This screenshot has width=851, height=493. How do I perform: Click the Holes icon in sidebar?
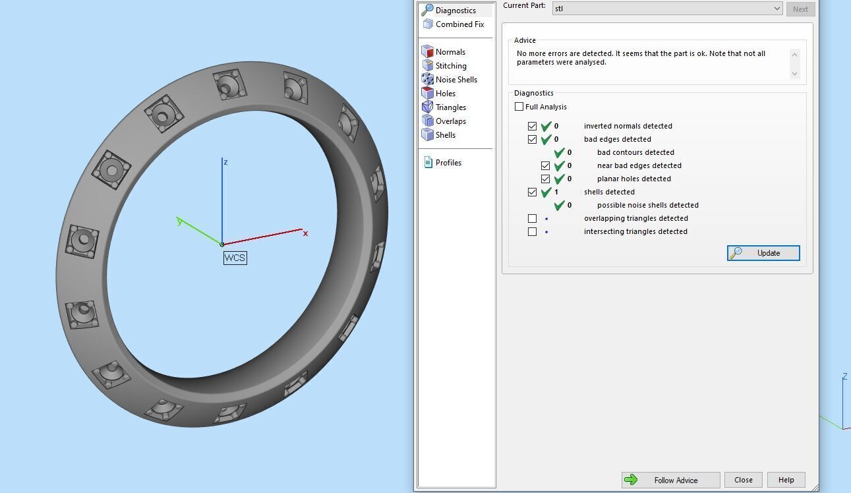pos(427,94)
